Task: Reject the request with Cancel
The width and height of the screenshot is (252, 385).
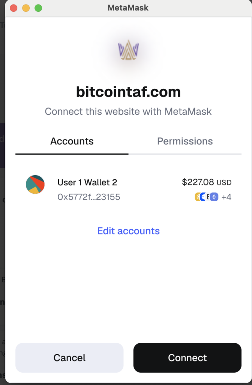Action: (x=69, y=358)
